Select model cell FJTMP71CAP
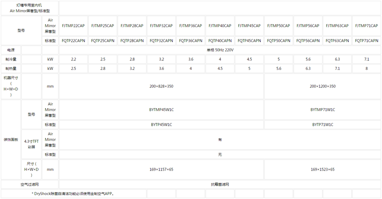Image resolution: width=382 pixels, height=199 pixels. pos(366,26)
